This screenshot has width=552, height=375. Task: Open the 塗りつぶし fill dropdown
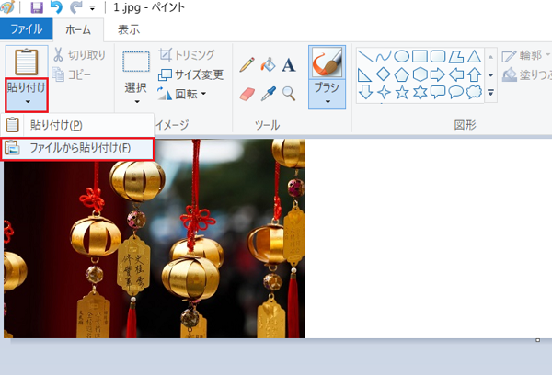click(526, 74)
